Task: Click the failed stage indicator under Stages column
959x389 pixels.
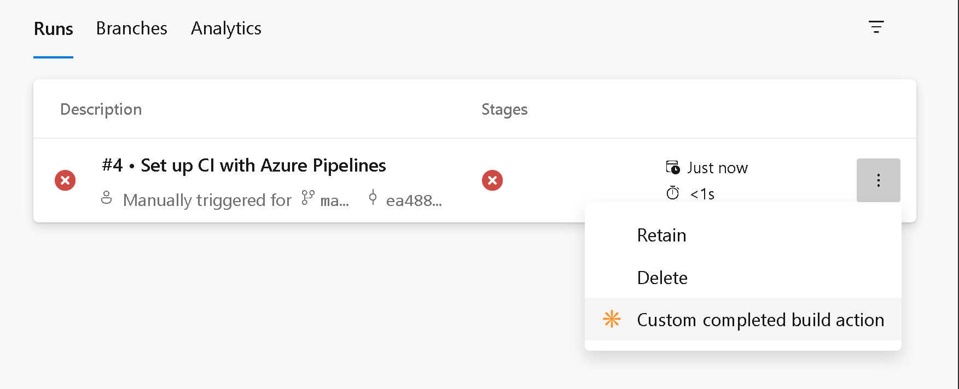Action: coord(492,180)
